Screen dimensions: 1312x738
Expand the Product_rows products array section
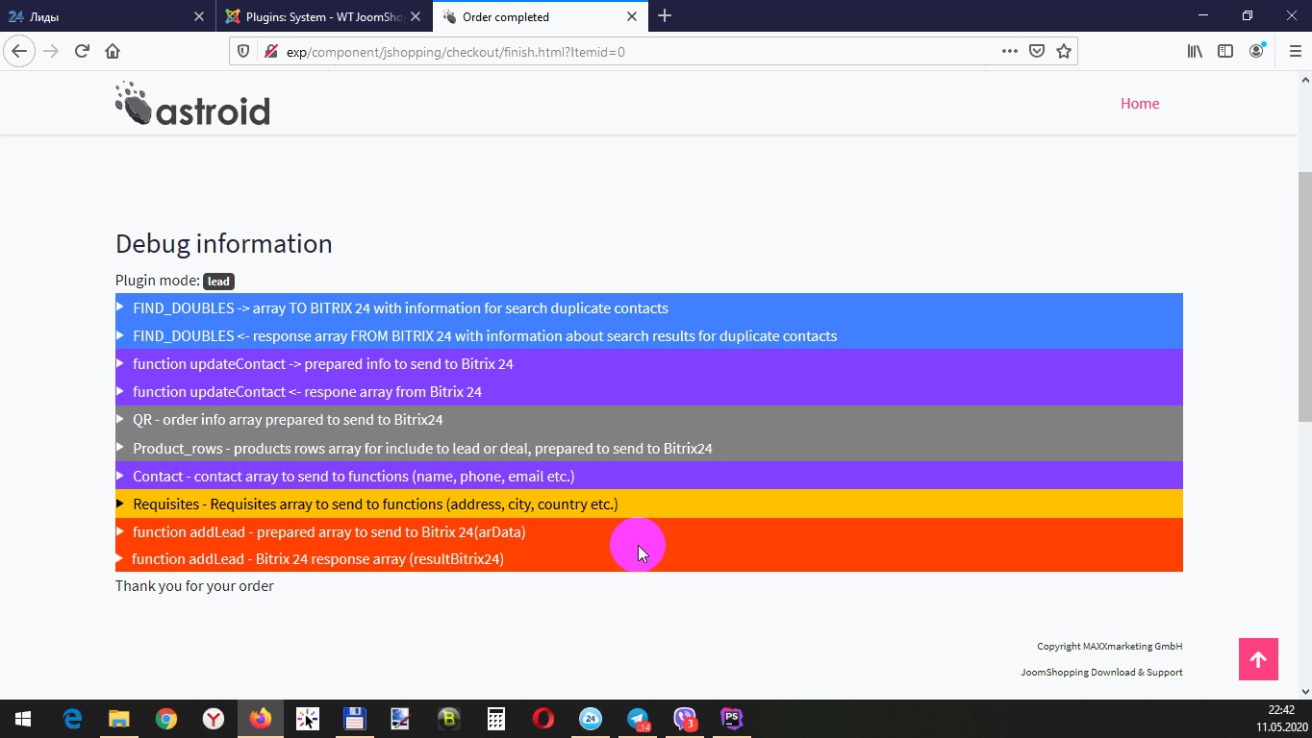click(422, 449)
